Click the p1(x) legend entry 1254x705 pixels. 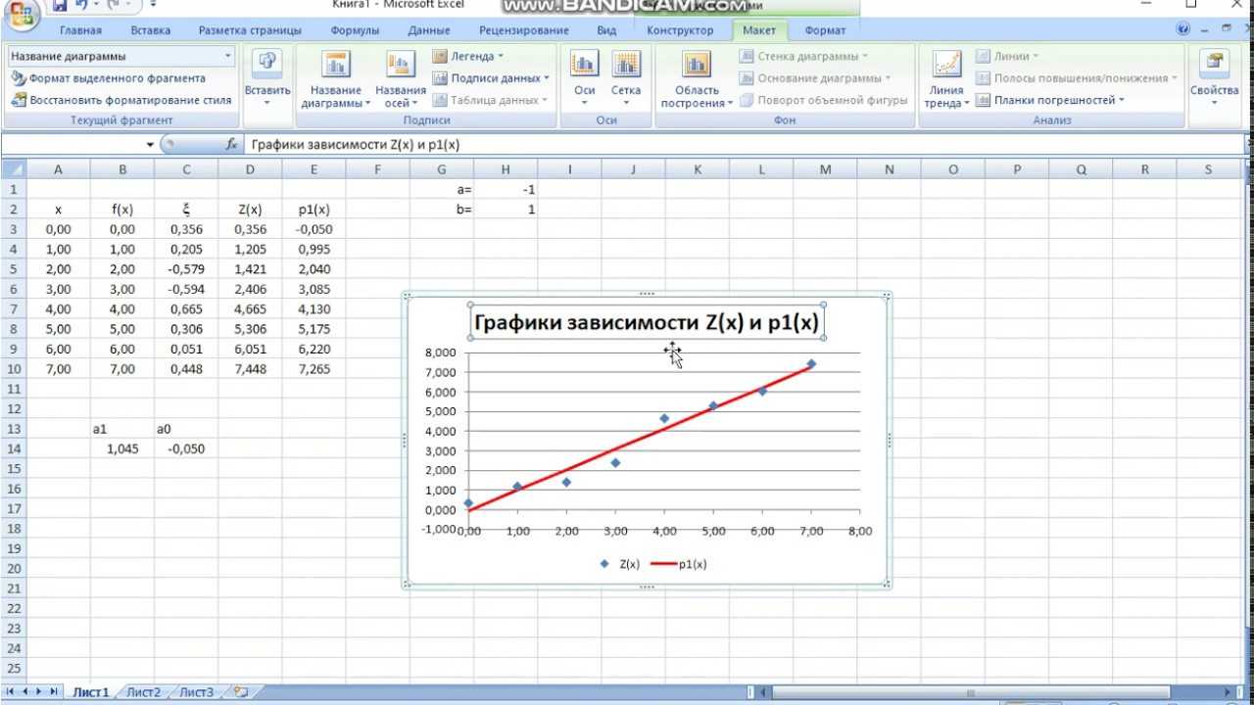(680, 564)
